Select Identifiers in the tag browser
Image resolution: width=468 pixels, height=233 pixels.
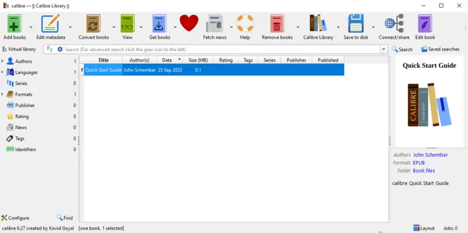click(x=25, y=150)
